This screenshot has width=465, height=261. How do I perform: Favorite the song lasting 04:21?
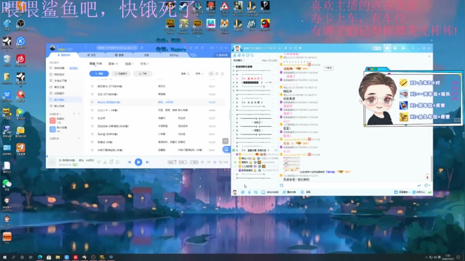[x=92, y=87]
